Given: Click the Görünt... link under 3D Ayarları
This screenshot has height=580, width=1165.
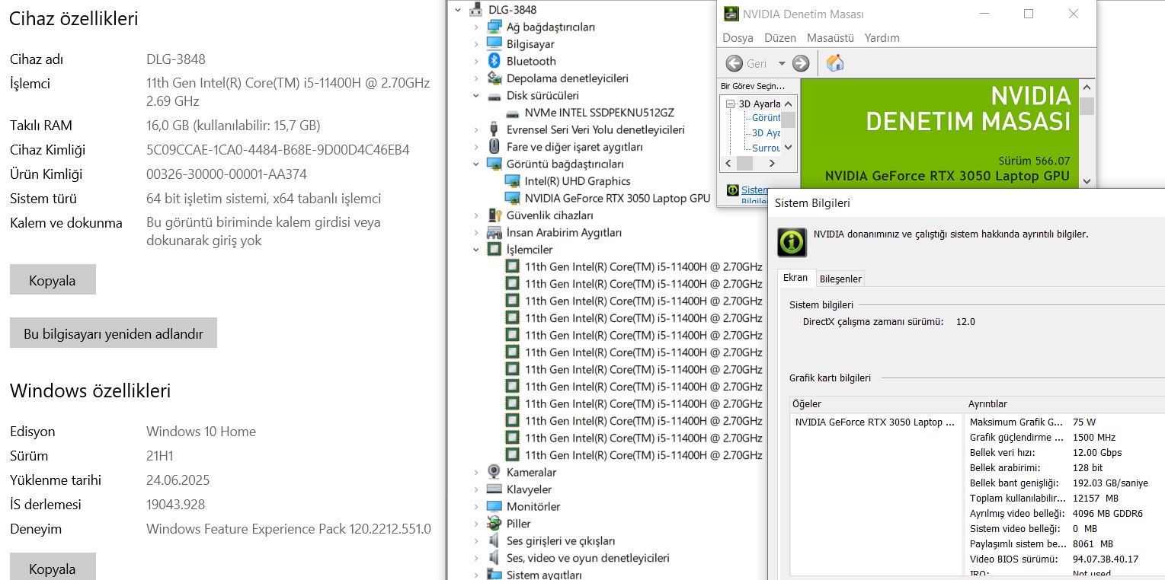Looking at the screenshot, I should [x=767, y=118].
